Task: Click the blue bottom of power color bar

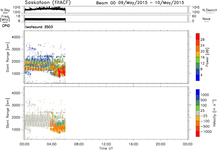Action: pyautogui.click(x=197, y=78)
